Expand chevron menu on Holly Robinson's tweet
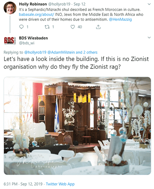 click(x=149, y=4)
